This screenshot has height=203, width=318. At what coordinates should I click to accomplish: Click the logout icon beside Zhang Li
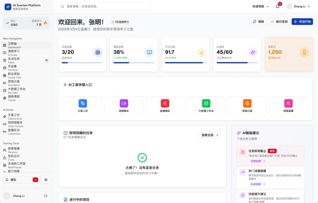46,196
